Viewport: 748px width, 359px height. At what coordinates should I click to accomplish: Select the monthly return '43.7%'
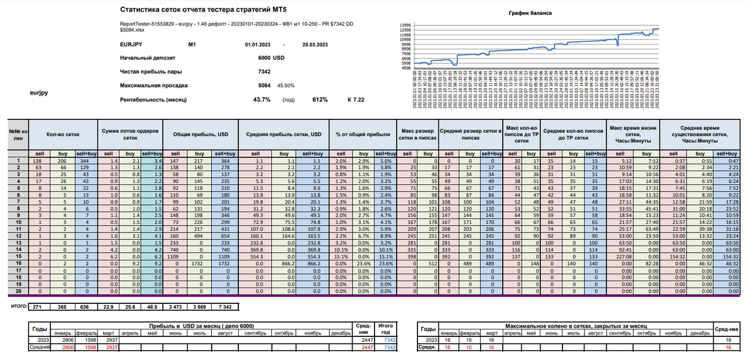click(262, 100)
